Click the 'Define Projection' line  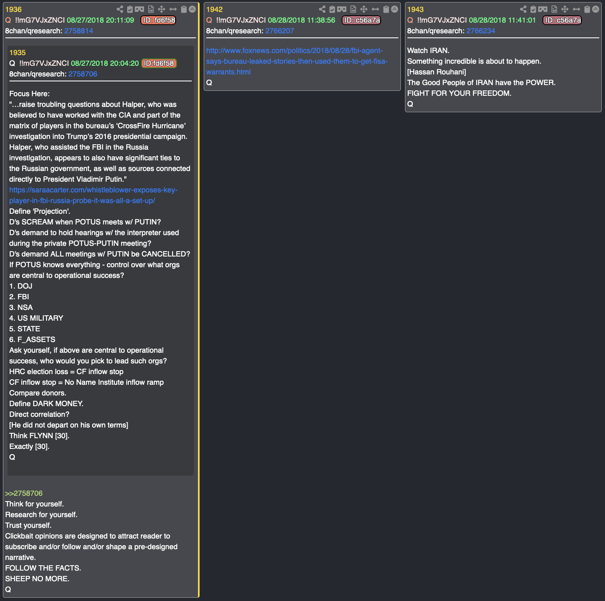[x=40, y=211]
